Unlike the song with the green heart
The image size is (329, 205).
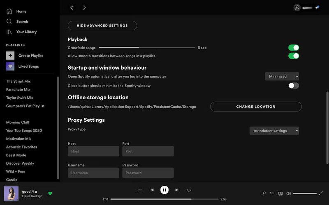point(50,194)
